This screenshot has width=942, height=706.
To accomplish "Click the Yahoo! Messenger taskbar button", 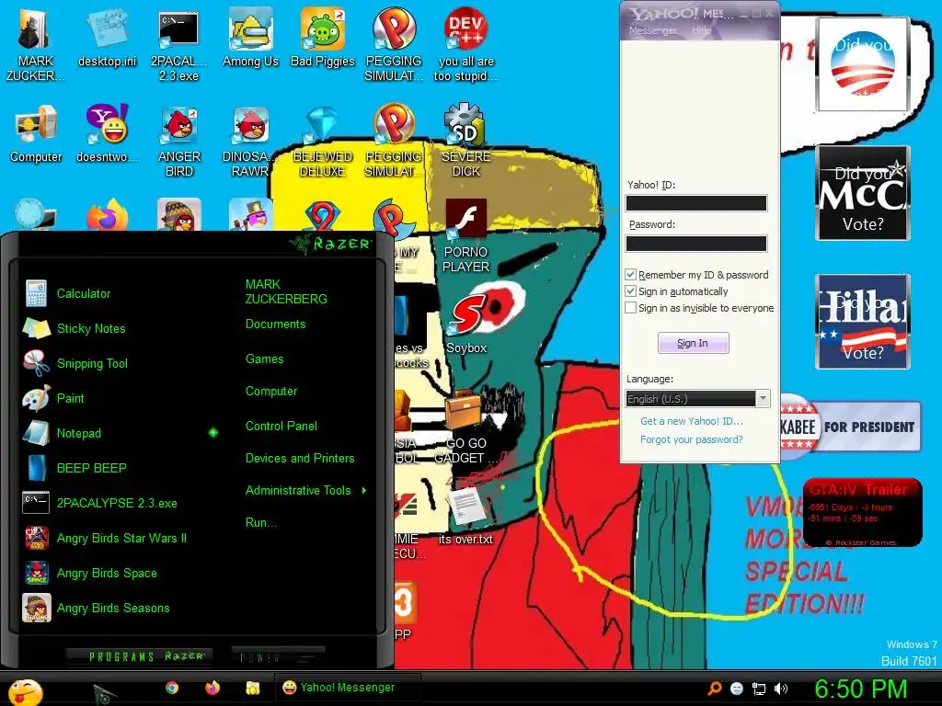I will click(x=347, y=688).
